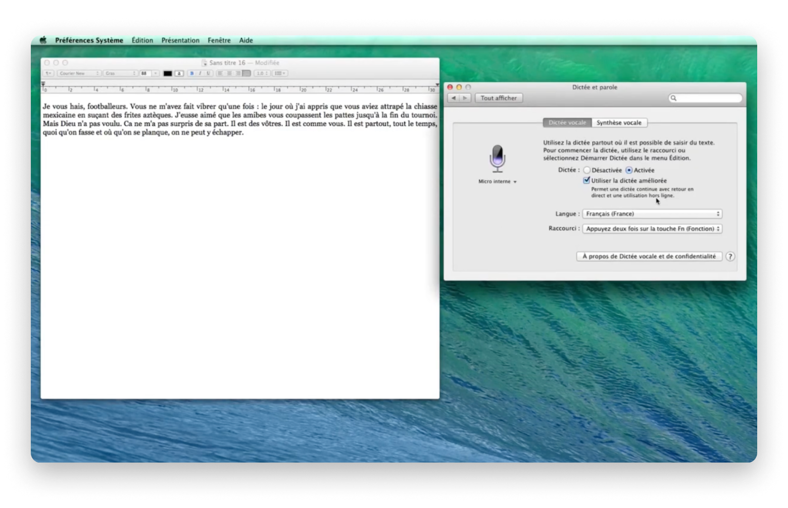
Task: Open the Aide menu
Action: tap(246, 40)
